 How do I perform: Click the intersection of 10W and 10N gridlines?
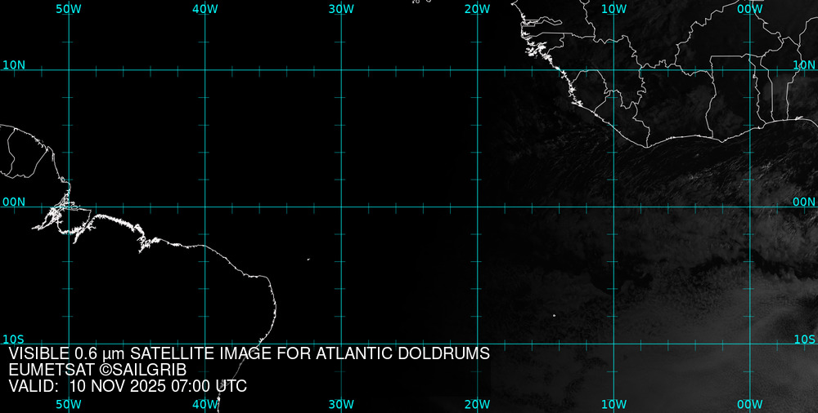click(x=613, y=70)
